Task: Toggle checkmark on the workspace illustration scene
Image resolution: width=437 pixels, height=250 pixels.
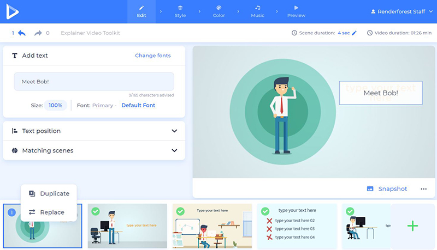Action: click(x=180, y=211)
